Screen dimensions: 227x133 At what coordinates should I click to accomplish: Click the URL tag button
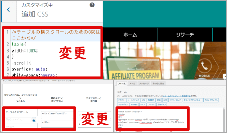click(x=143, y=100)
